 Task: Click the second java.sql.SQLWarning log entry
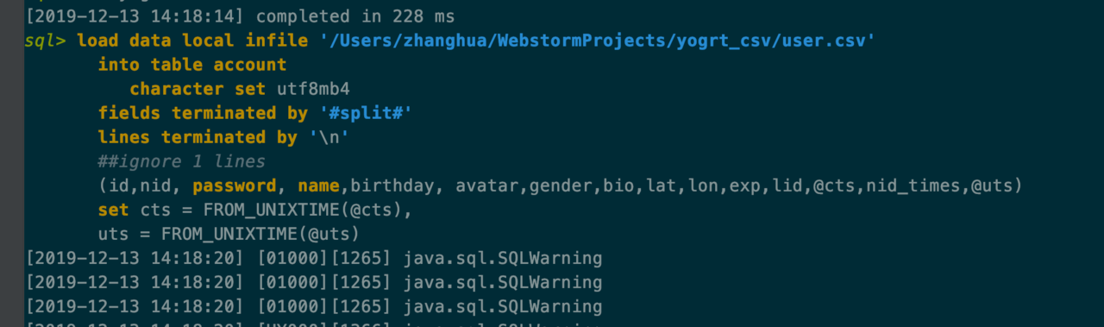(314, 282)
